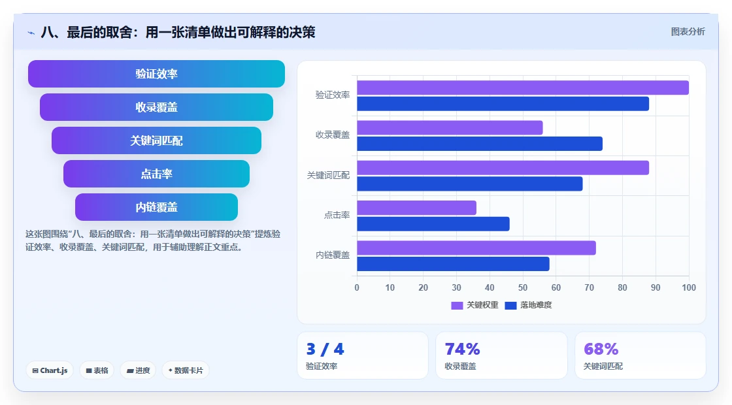Select the 验证效率 funnel stage

click(156, 74)
